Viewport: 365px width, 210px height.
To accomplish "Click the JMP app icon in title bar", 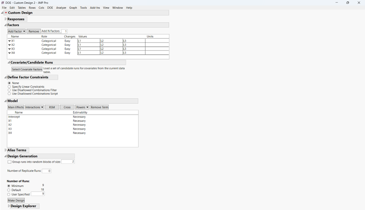I will (2, 2).
